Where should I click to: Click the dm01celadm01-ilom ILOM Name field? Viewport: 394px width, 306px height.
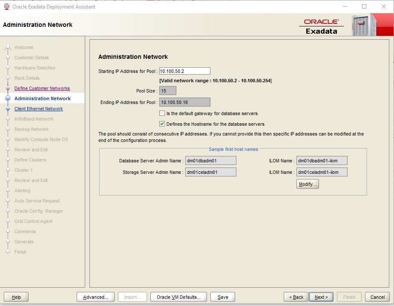(x=322, y=172)
